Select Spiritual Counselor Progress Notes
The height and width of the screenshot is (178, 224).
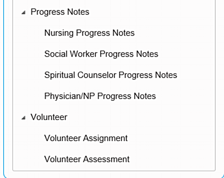pyautogui.click(x=111, y=75)
